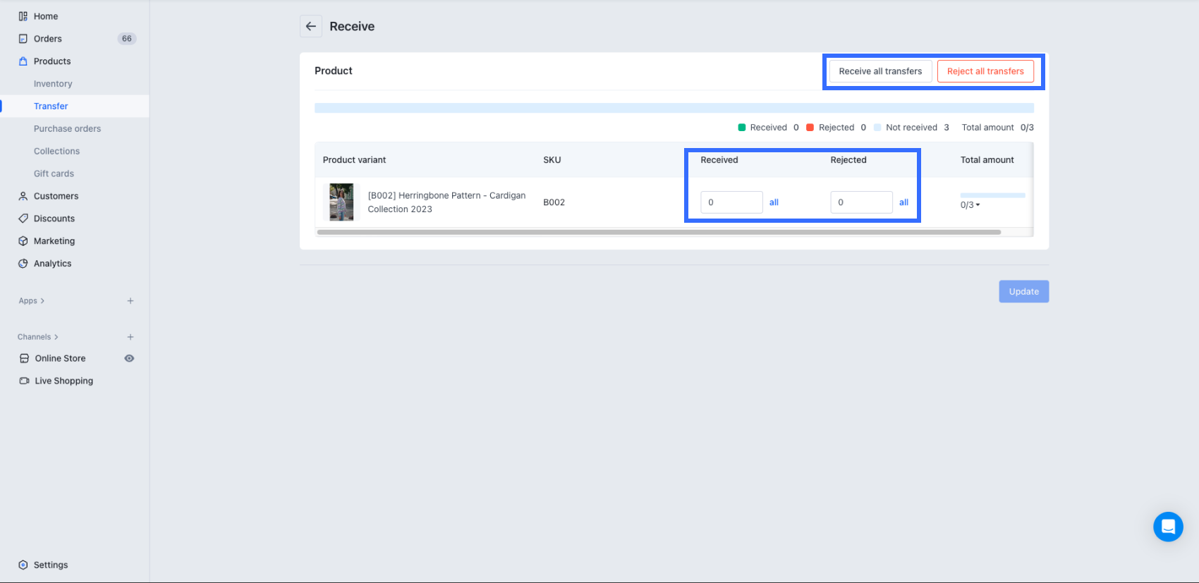The image size is (1199, 583).
Task: Open the Orders menu label
Action: pyautogui.click(x=48, y=39)
